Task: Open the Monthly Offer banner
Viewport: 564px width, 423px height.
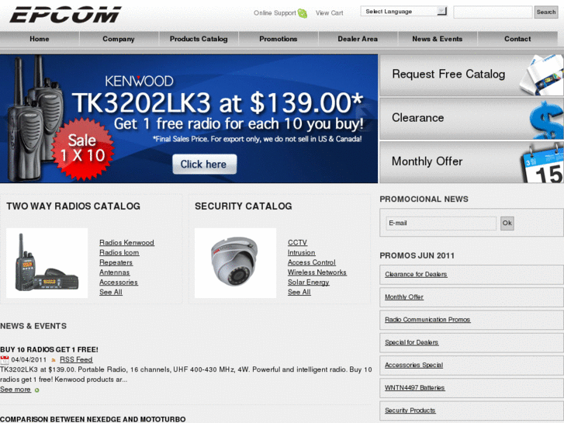Action: (x=472, y=162)
